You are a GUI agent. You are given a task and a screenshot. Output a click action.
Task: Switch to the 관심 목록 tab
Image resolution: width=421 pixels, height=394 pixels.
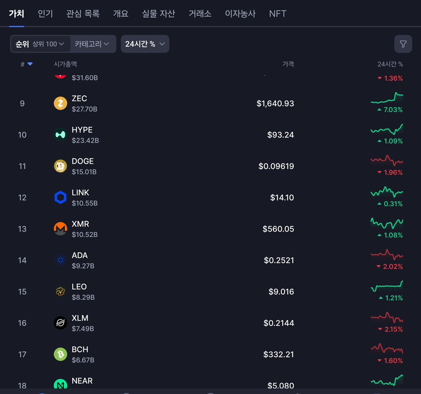83,14
